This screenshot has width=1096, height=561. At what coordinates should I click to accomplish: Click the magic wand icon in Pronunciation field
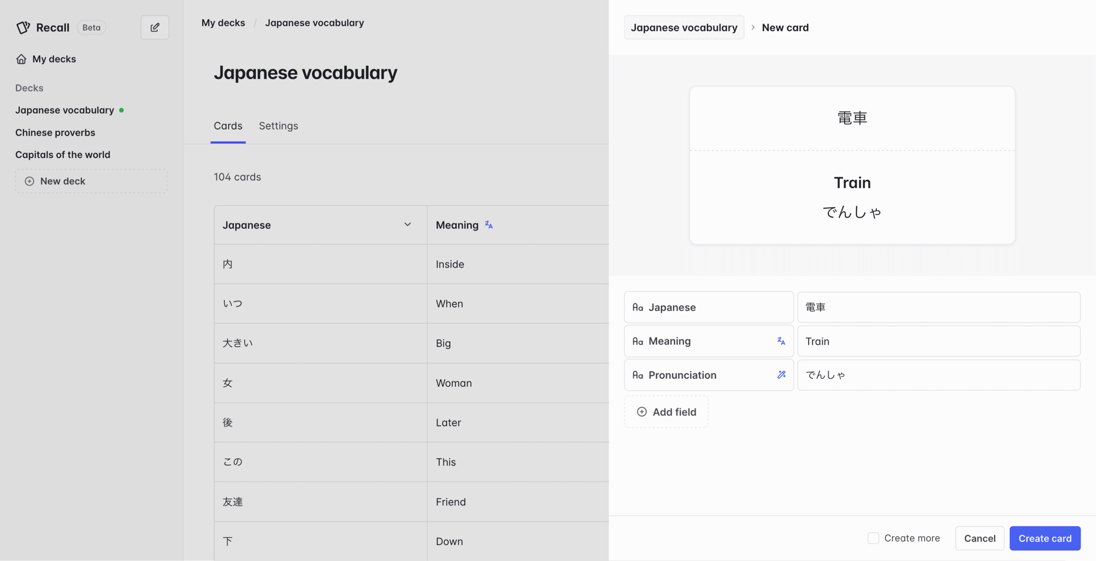(781, 375)
